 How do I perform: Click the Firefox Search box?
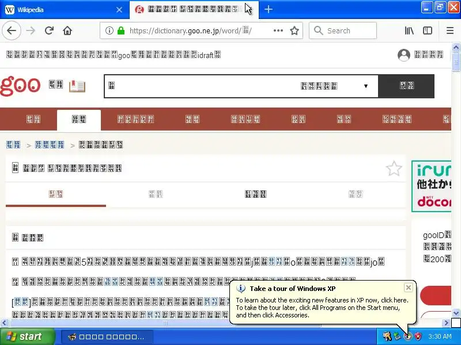click(x=343, y=30)
